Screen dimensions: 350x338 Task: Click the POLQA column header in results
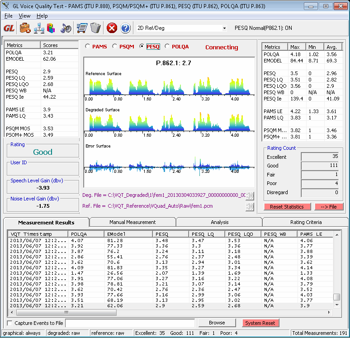pos(86,234)
